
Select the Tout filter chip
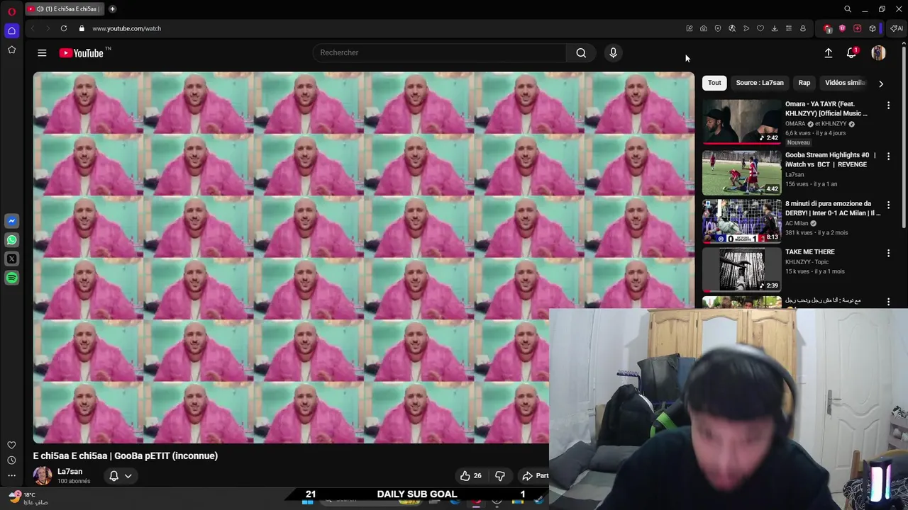[x=714, y=83]
